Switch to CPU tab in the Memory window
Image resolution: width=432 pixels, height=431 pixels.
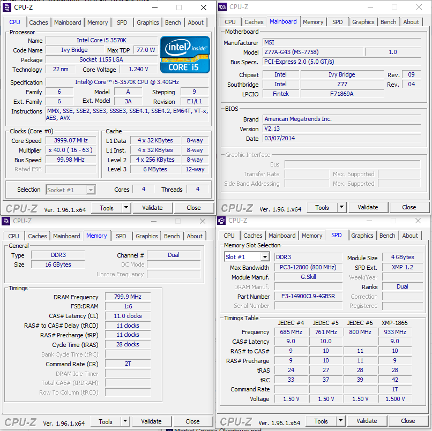[x=13, y=236]
